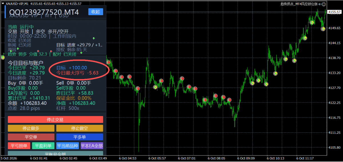Screen dimensions: 343x162
Task: Click the 4133.20 price scale label
Action: click(x=334, y=73)
